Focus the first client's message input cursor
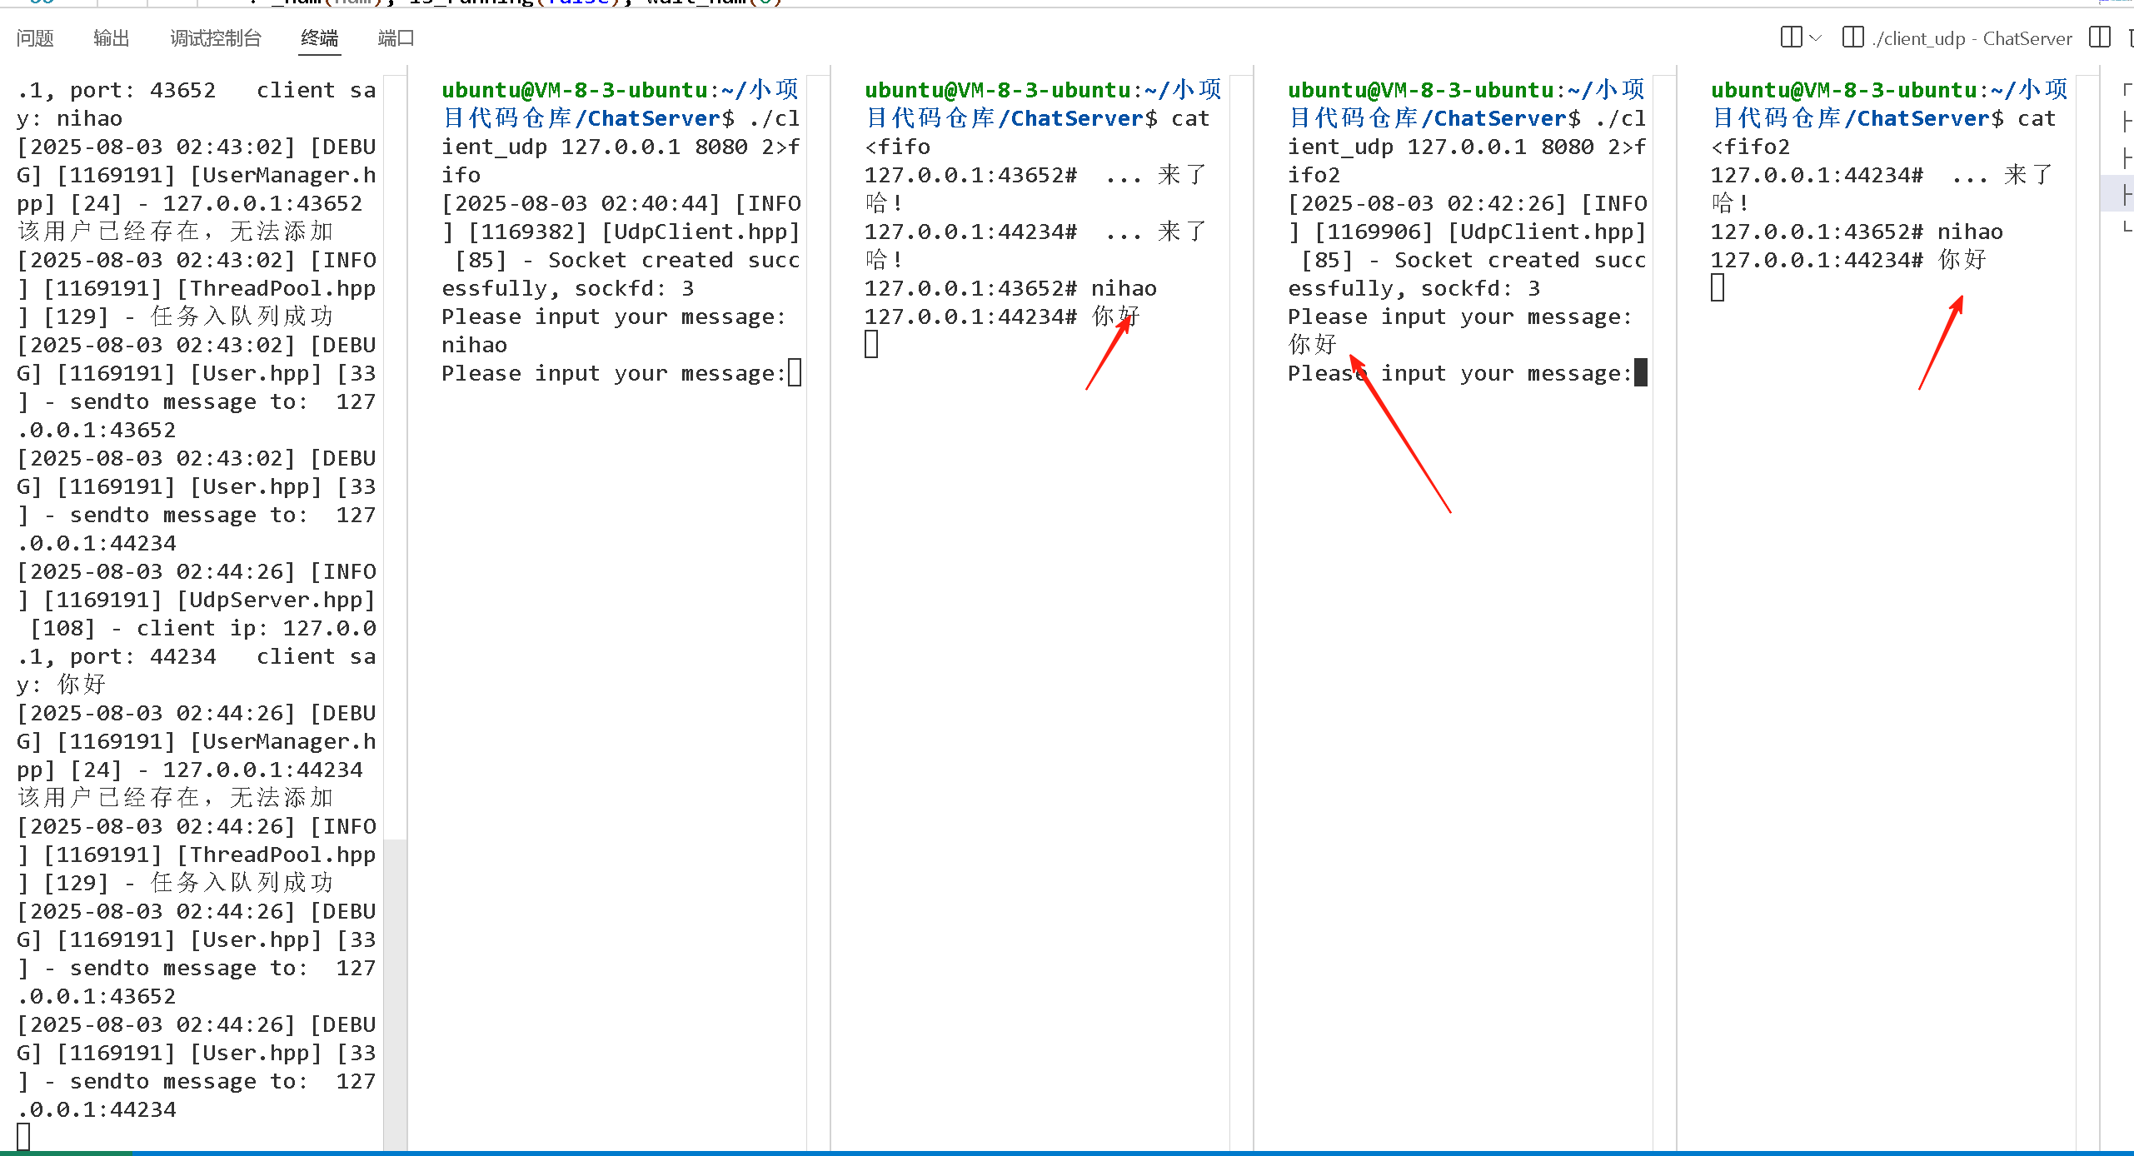The height and width of the screenshot is (1156, 2134). pyautogui.click(x=795, y=373)
